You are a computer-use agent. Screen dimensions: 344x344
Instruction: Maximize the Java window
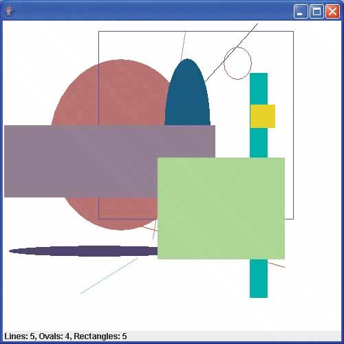point(316,11)
